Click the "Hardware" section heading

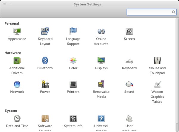[x=13, y=53]
